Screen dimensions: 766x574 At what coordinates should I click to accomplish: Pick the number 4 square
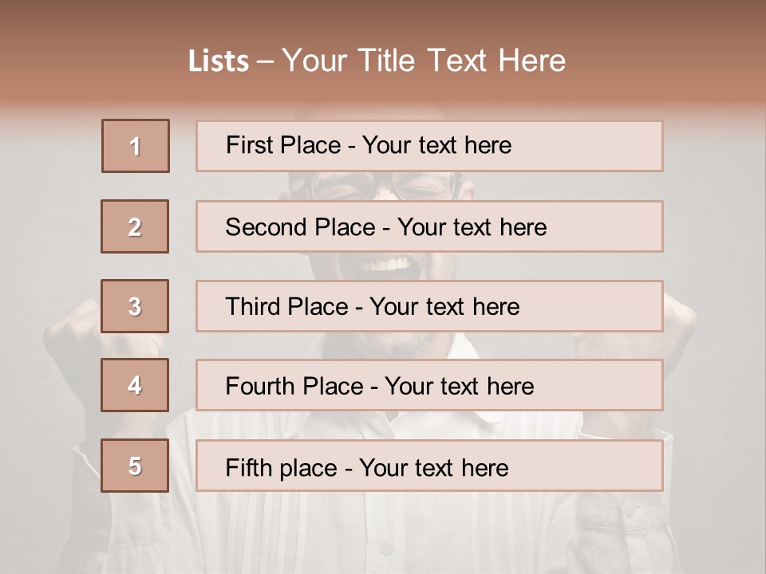tap(135, 385)
